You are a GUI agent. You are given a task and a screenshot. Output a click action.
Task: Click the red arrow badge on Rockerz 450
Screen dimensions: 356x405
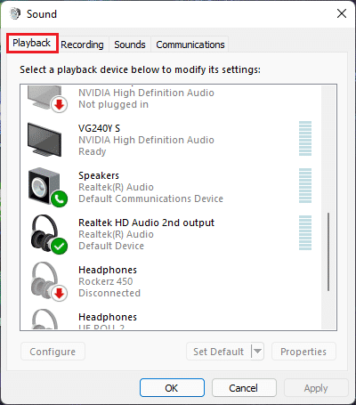[60, 294]
